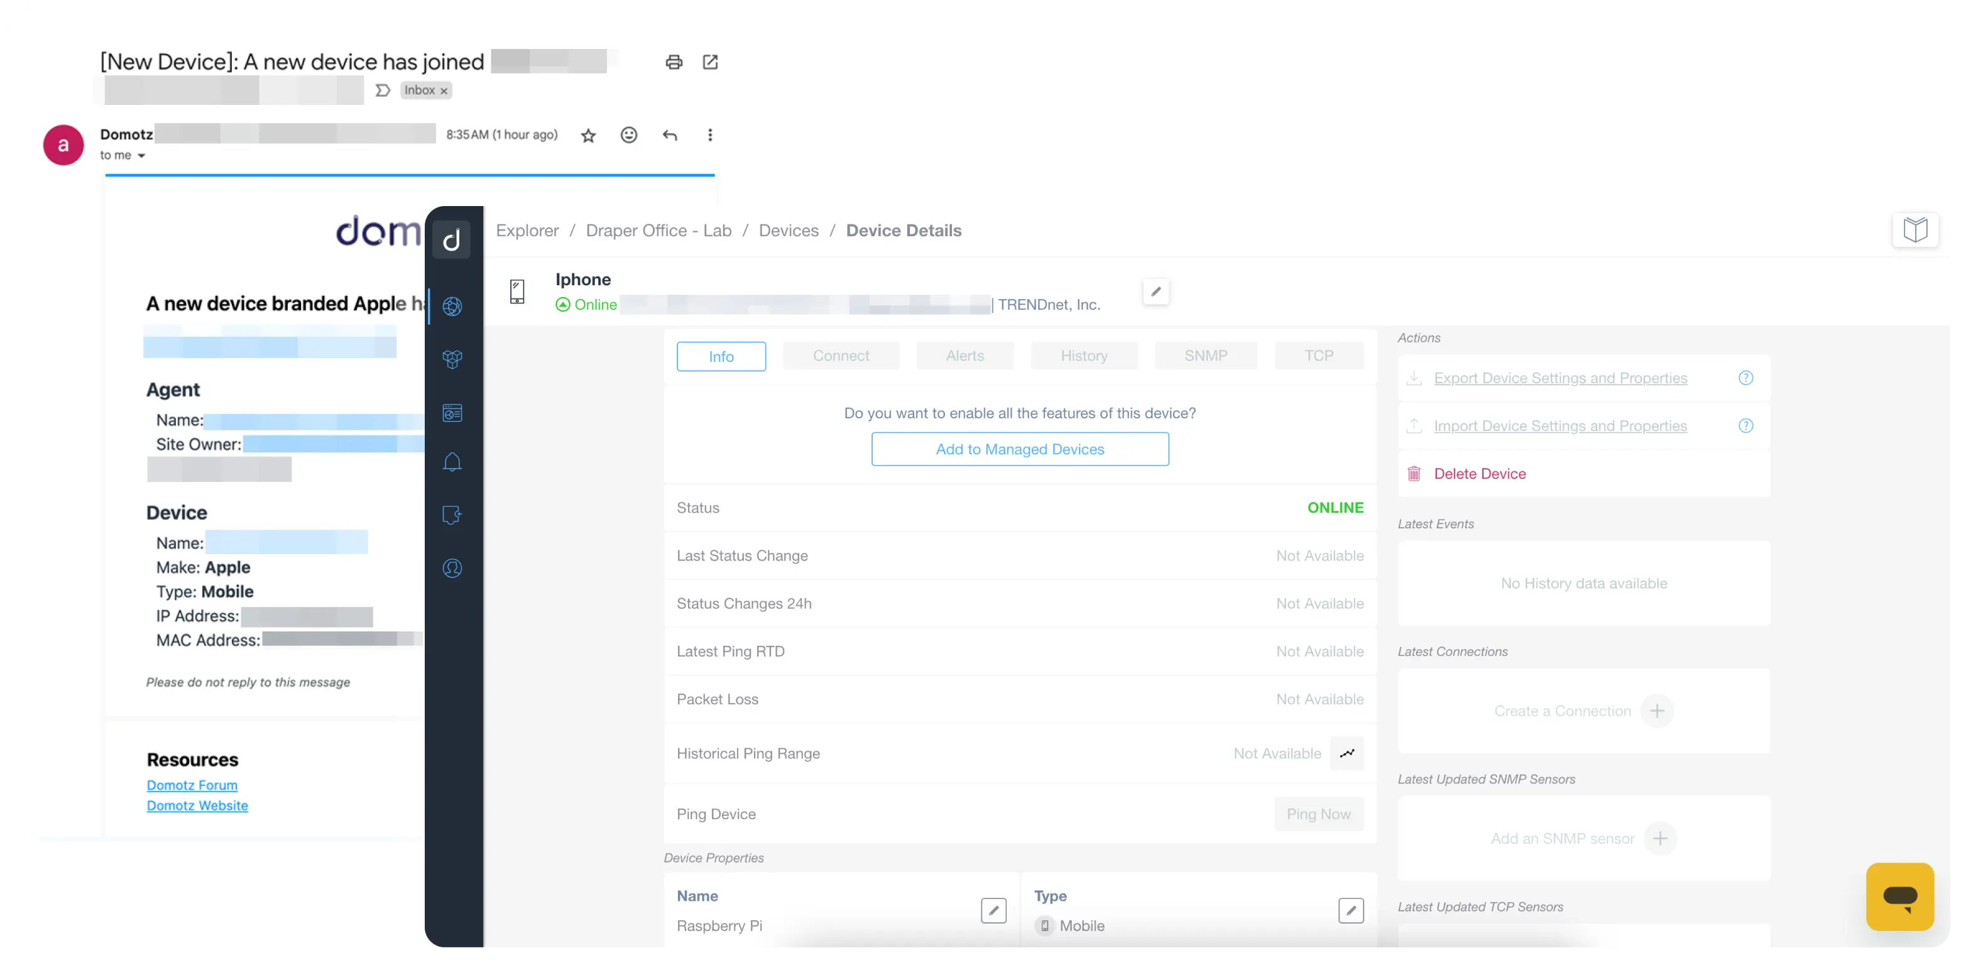Image resolution: width=1978 pixels, height=975 pixels.
Task: Click the globe/network icon in sidebar
Action: (x=453, y=307)
